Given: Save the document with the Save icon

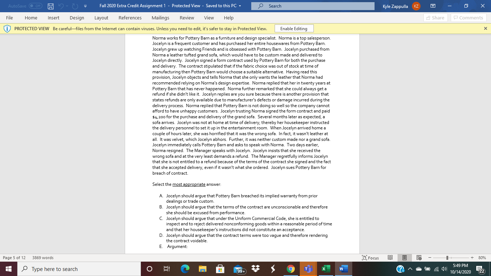Looking at the screenshot, I should tap(51, 5).
